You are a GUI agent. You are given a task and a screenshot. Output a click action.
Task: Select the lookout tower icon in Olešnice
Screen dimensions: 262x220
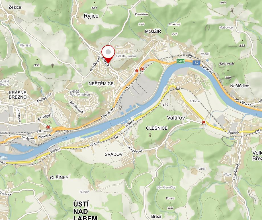point(150,135)
